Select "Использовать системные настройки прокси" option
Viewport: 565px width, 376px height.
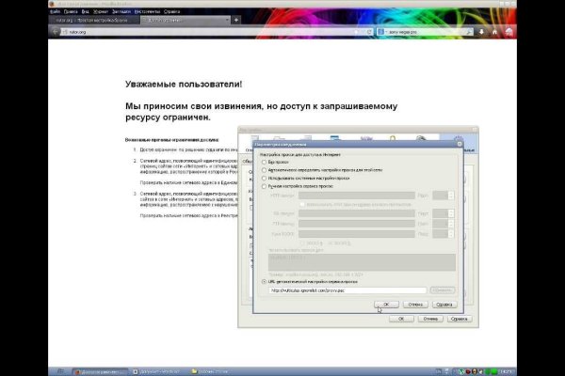tap(264, 179)
